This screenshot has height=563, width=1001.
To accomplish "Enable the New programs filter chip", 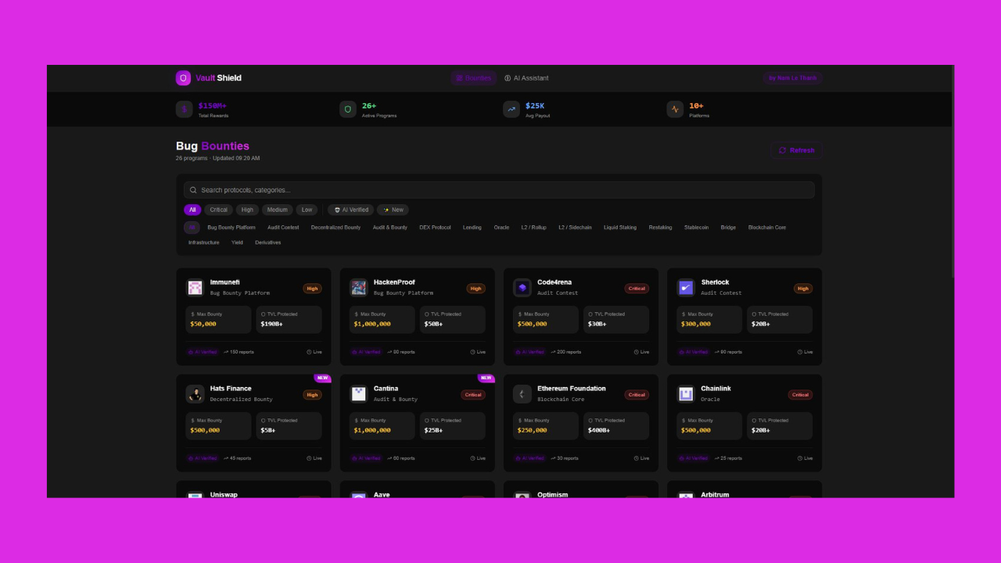I will 393,210.
